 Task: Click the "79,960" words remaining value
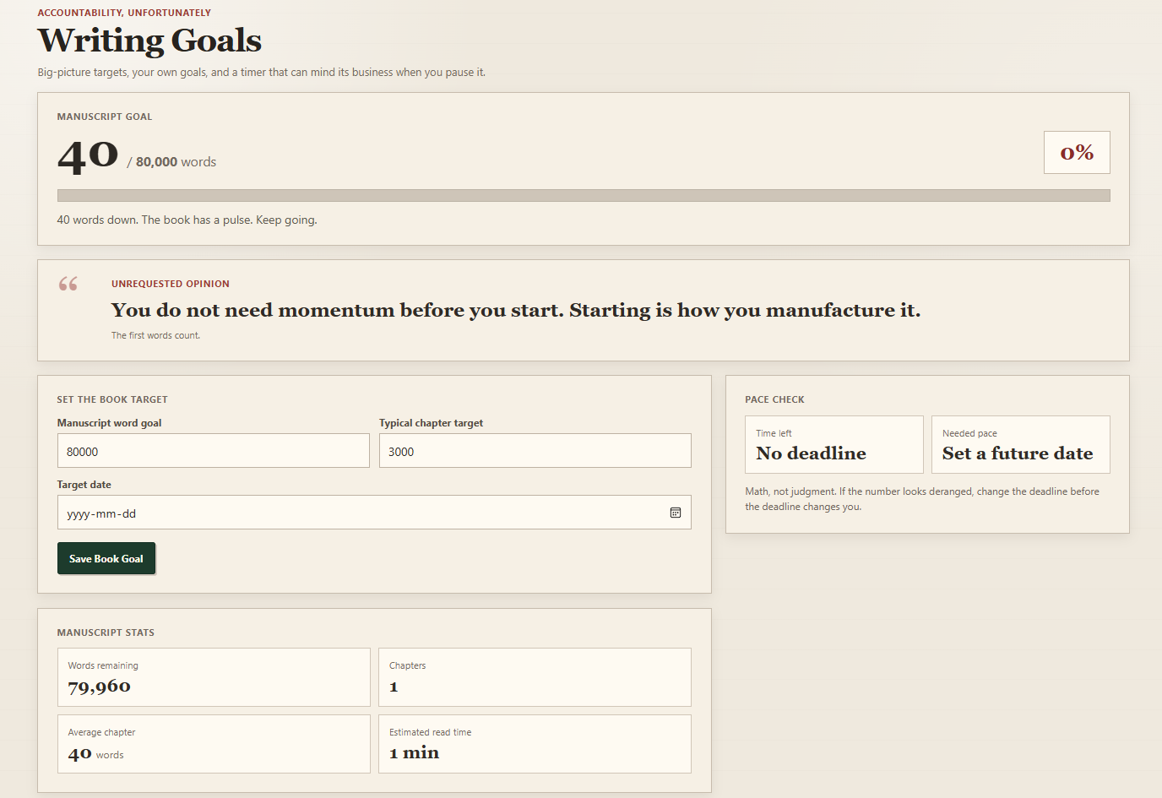click(100, 687)
